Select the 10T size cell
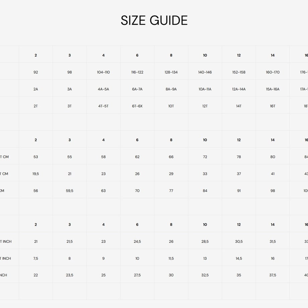 point(171,106)
